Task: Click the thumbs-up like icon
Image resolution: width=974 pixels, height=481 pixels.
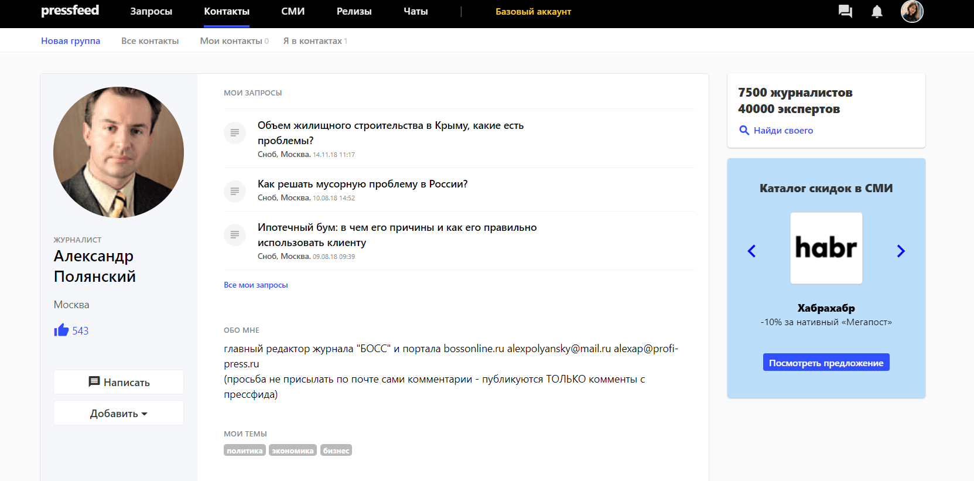Action: click(61, 330)
